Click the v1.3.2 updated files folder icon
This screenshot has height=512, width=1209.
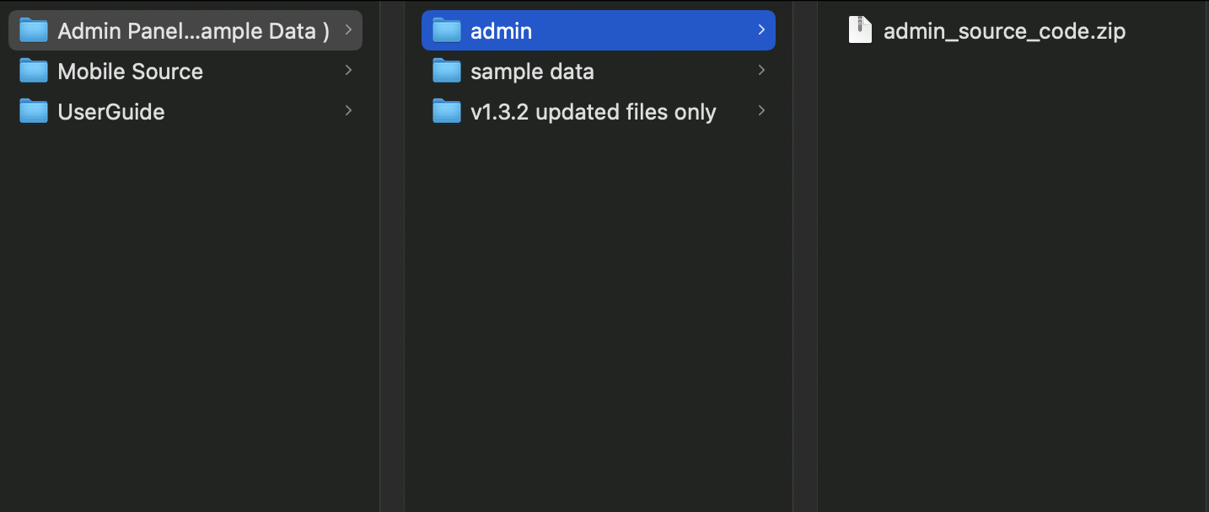pyautogui.click(x=447, y=111)
